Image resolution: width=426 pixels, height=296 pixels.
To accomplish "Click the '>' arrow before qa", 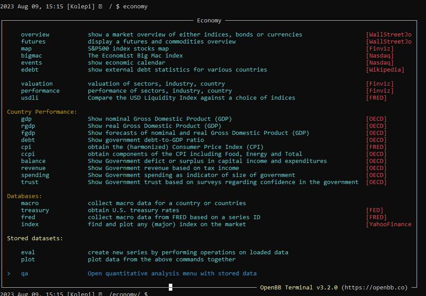I will pos(9,274).
